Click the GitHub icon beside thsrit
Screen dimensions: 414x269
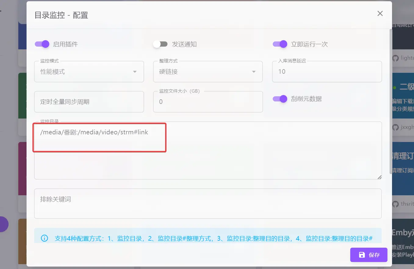[395, 204]
